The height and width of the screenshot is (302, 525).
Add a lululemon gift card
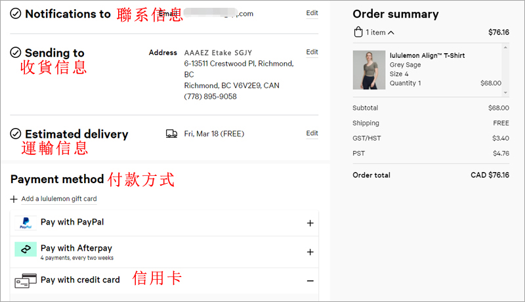click(x=59, y=199)
